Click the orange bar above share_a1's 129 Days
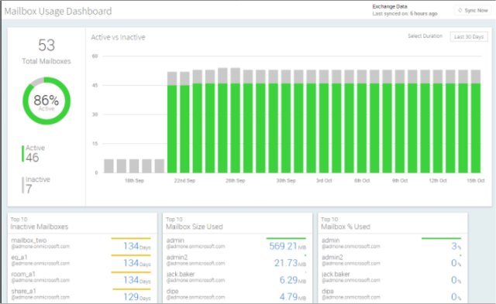Viewport: 496px width, 304px height. [x=132, y=289]
